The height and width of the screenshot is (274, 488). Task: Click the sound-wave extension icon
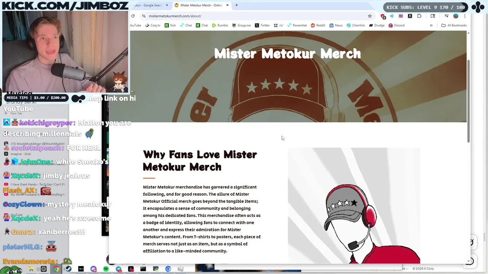(x=392, y=16)
